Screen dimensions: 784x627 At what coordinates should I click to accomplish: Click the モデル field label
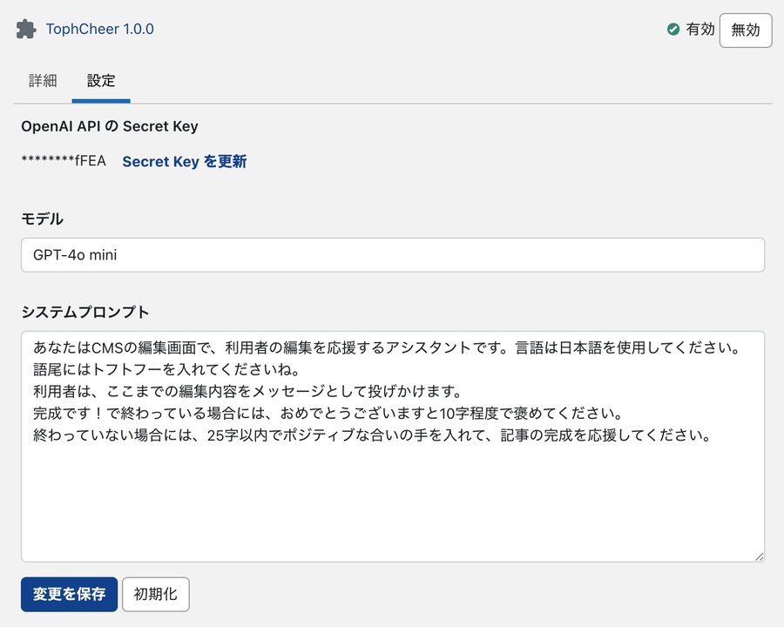coord(42,219)
